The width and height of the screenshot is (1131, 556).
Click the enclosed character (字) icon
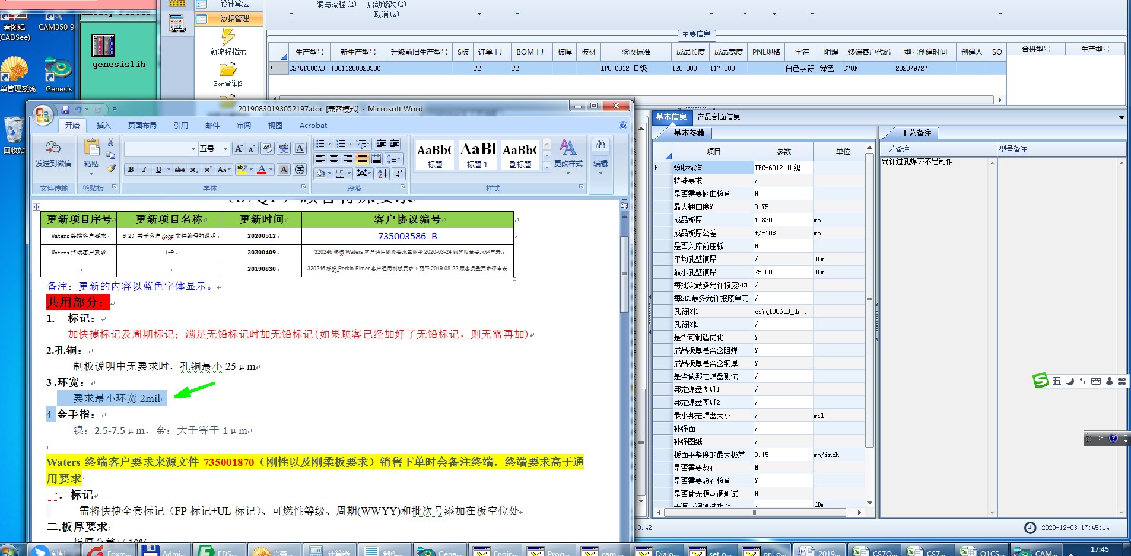pos(300,170)
